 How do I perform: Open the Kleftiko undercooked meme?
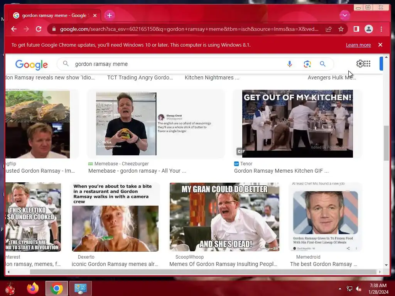33,217
